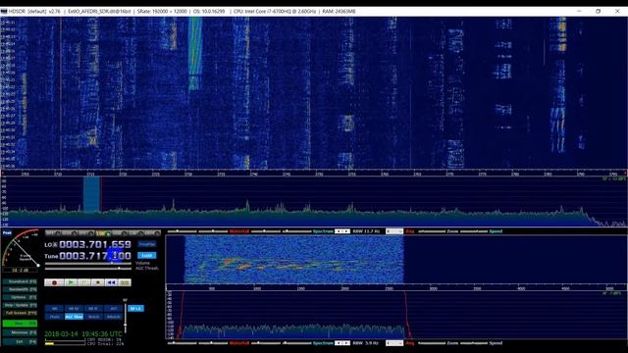Adjust the lower Zoom slider
Screen dimensions: 628x353
[432, 343]
